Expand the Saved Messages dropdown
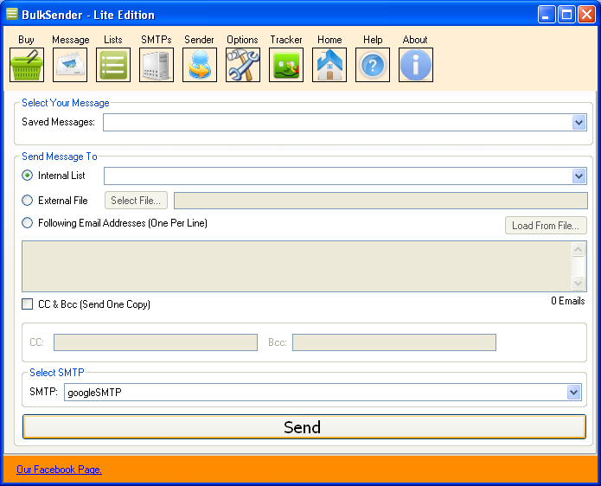The height and width of the screenshot is (486, 601). pyautogui.click(x=579, y=123)
